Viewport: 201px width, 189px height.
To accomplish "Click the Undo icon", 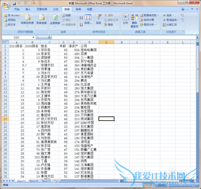I will (19, 4).
